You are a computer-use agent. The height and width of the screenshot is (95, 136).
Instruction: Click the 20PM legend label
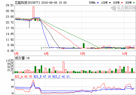116,3
